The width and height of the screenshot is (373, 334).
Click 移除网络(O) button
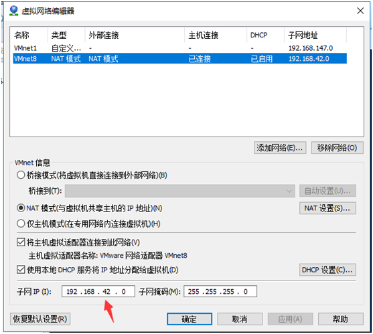coord(337,148)
